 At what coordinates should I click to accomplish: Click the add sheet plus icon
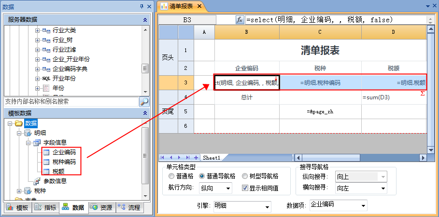[x=196, y=158]
